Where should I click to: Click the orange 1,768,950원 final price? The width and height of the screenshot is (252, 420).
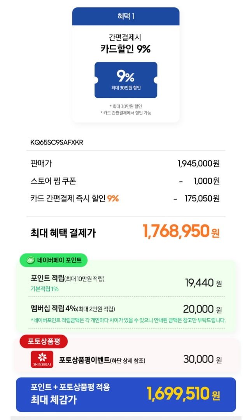181,231
